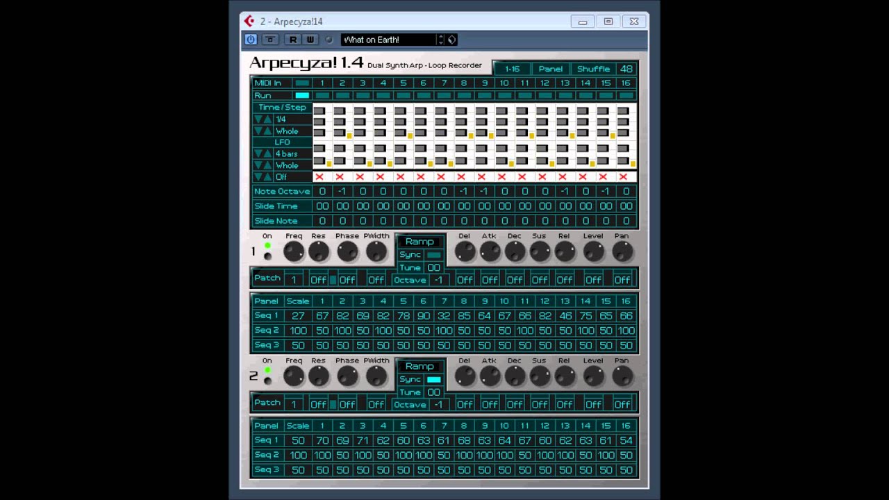Click the down triangle beside Off row
Screen dimensions: 889x500
258,177
